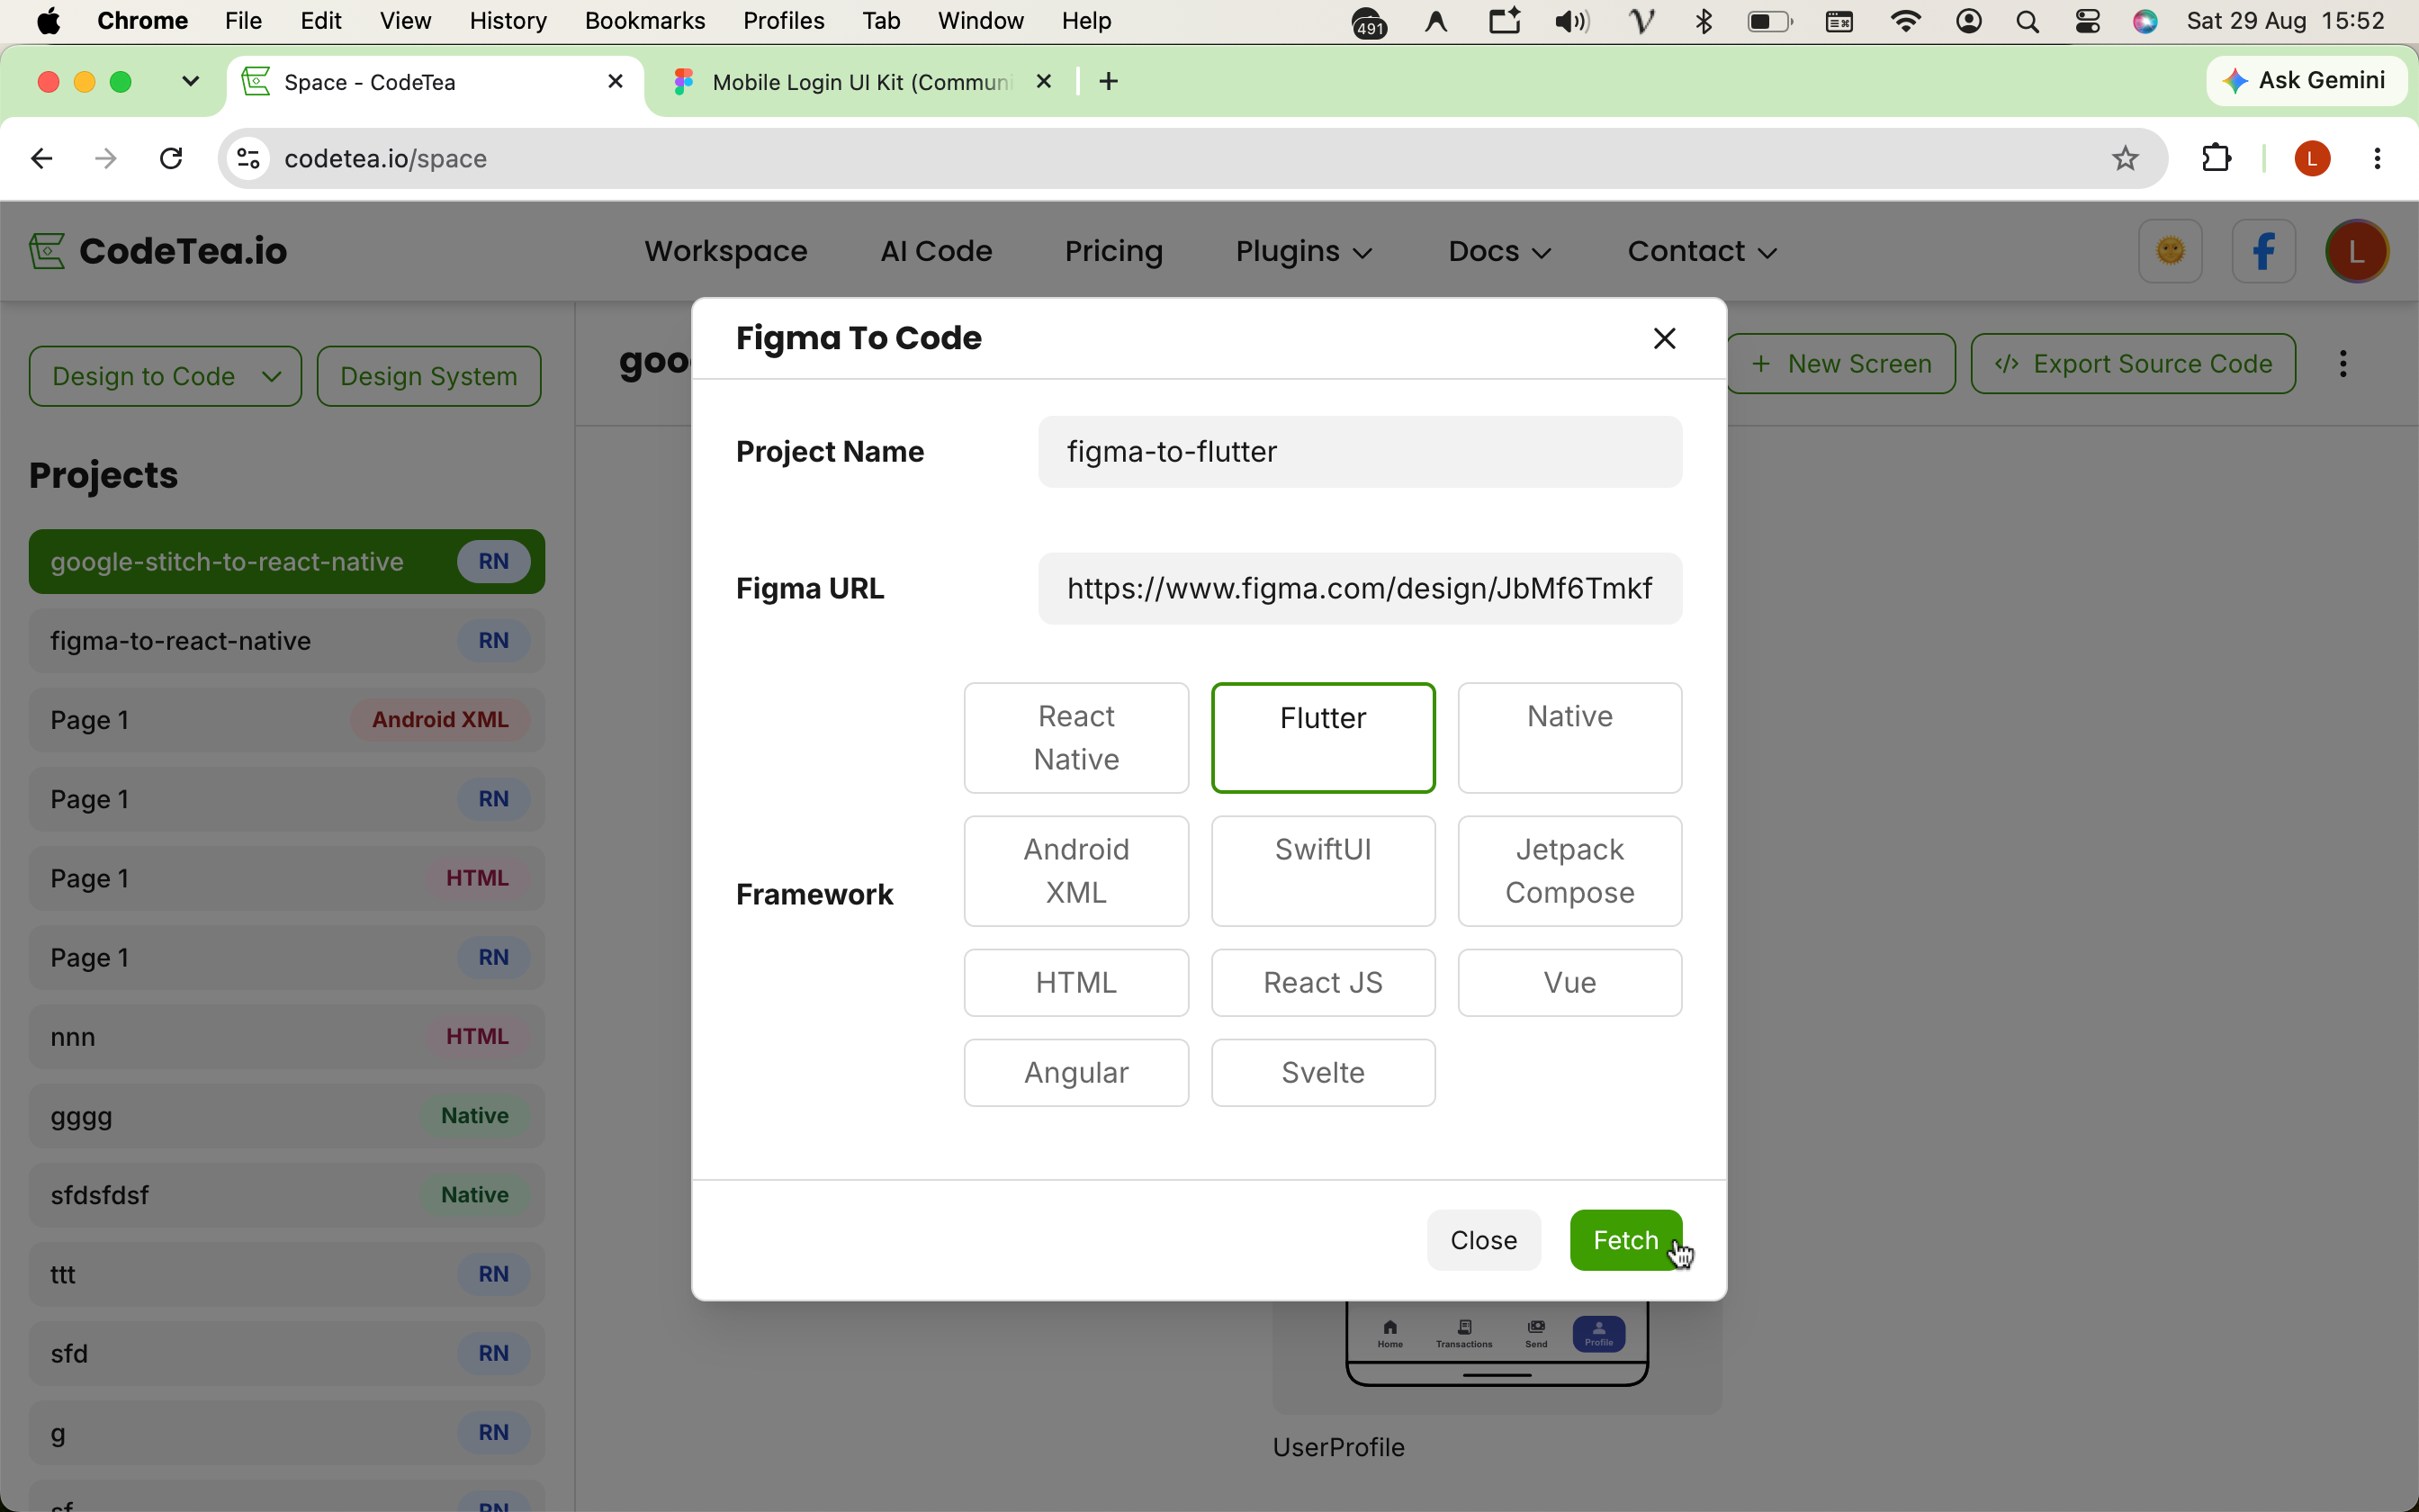The width and height of the screenshot is (2419, 1512).
Task: Open the volume menu bar icon
Action: [x=1571, y=21]
